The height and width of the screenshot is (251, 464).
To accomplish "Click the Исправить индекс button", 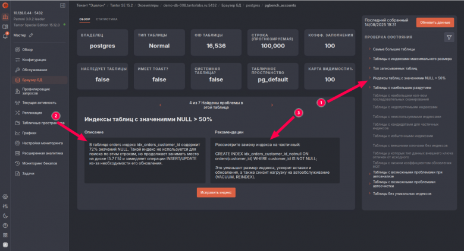I will point(216,192).
